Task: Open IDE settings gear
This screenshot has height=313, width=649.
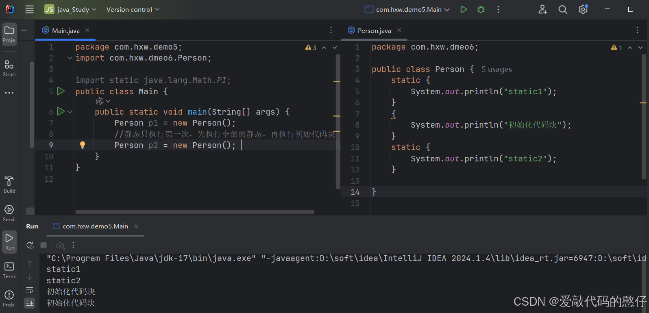Action: (x=583, y=9)
